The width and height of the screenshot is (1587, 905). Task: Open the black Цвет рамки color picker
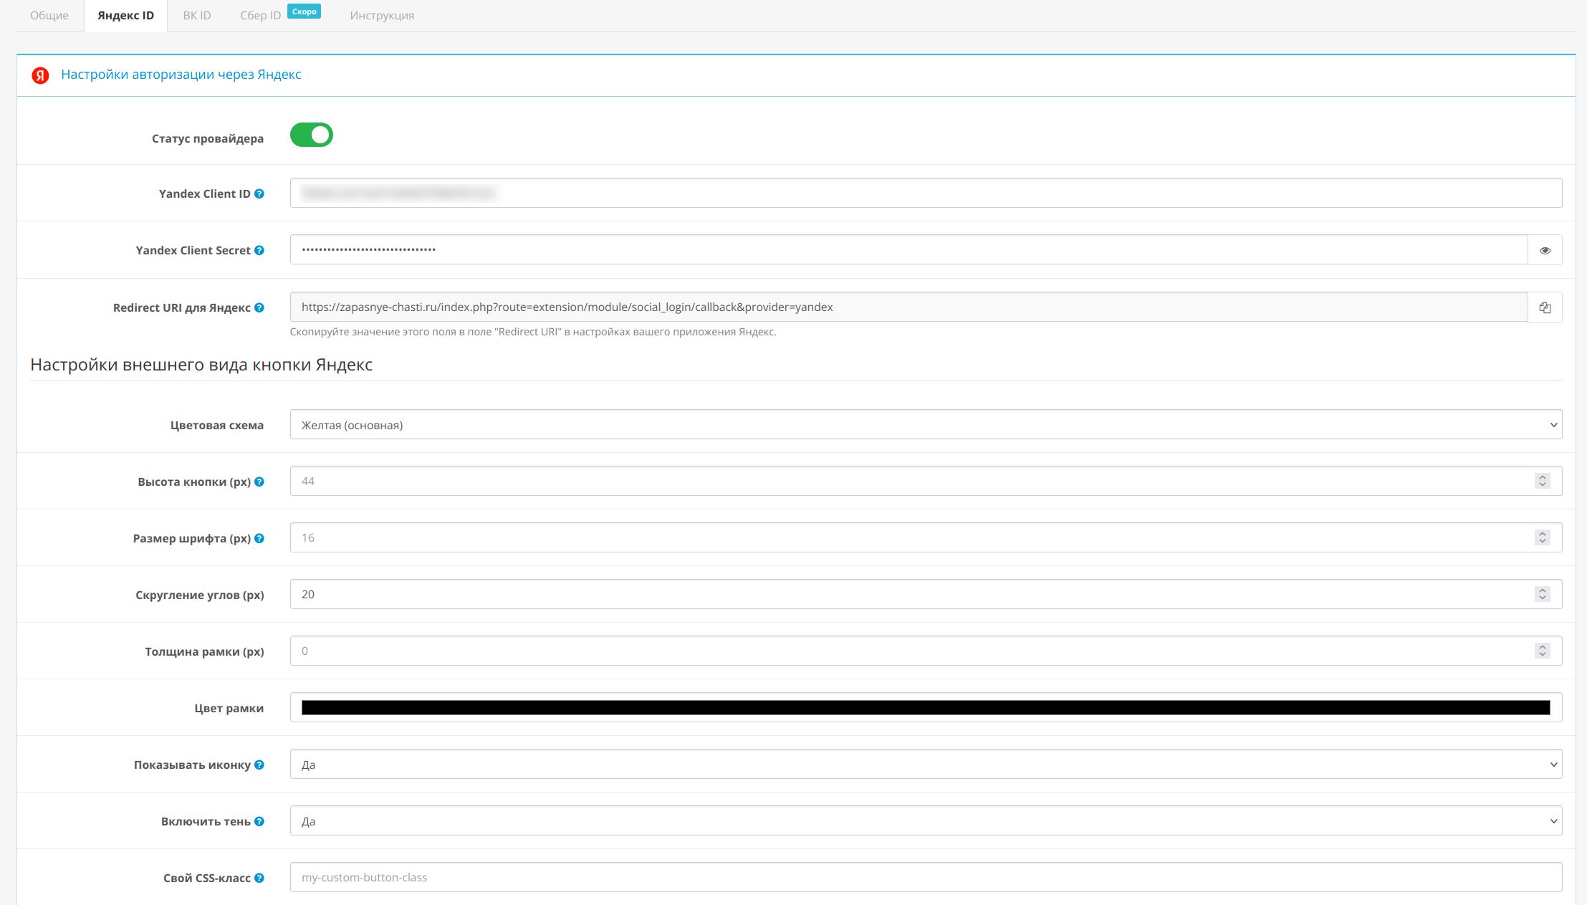tap(926, 707)
